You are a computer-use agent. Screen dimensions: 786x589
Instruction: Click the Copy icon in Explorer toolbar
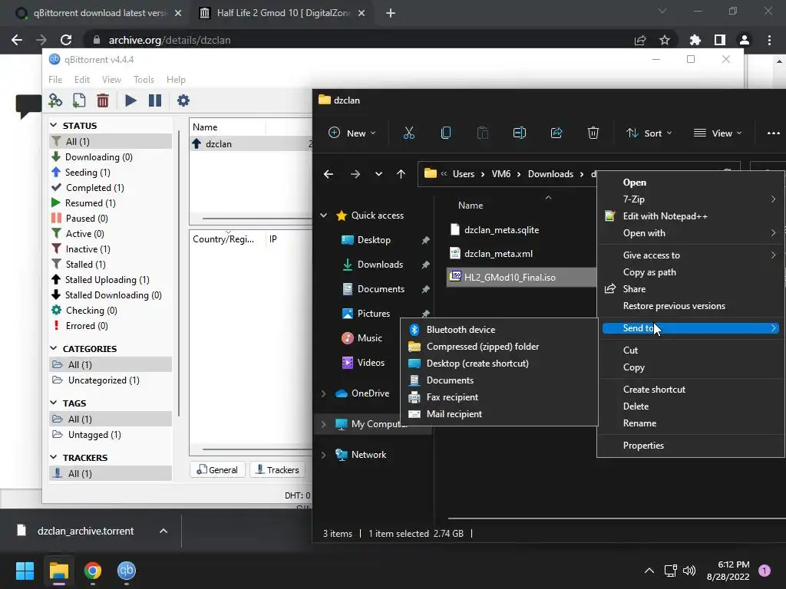[x=446, y=133]
